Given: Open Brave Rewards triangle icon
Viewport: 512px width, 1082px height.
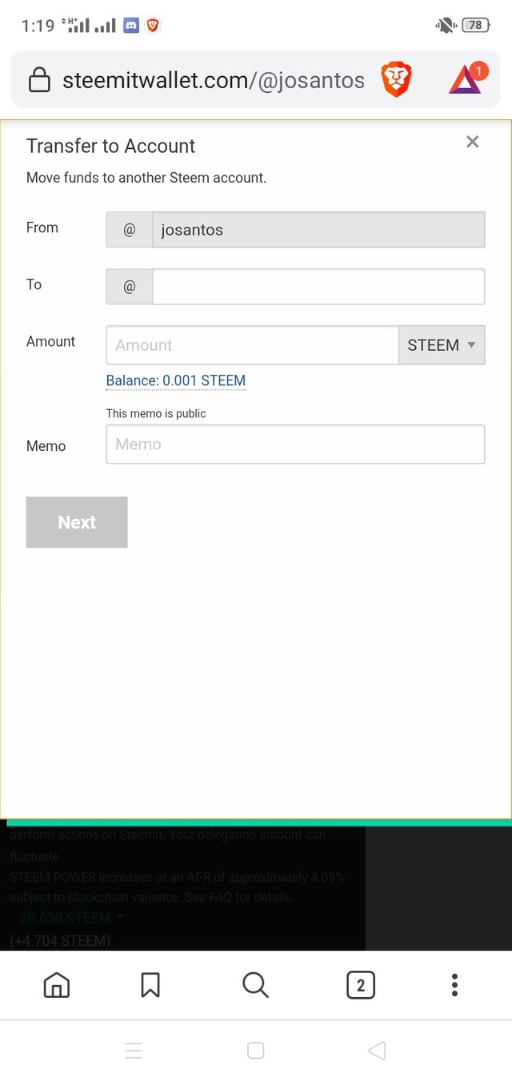Looking at the screenshot, I should (466, 79).
